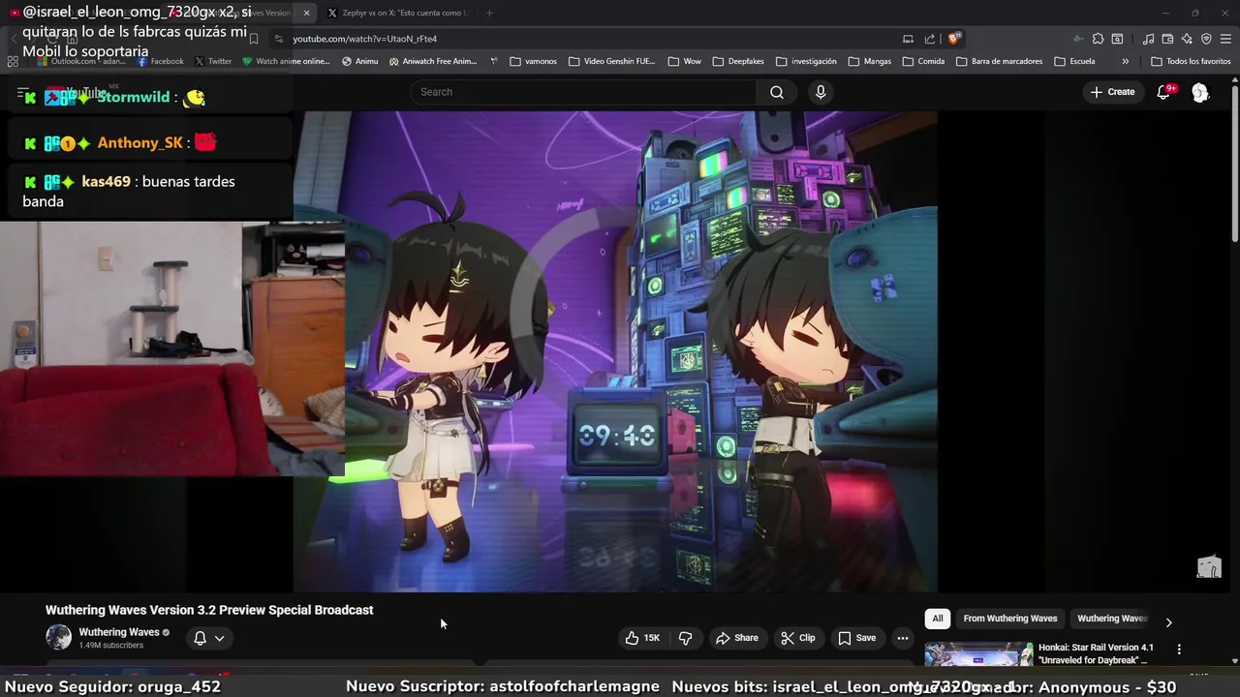This screenshot has width=1240, height=697.
Task: Open the Twitter bookmark
Action: pos(213,61)
